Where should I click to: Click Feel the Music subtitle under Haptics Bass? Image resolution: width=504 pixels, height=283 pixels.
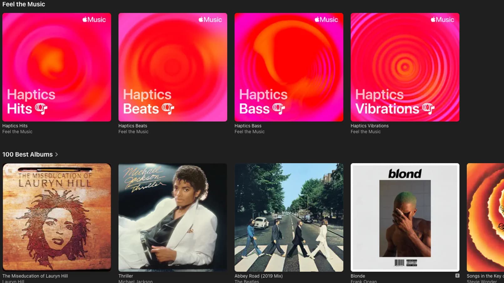coord(249,132)
